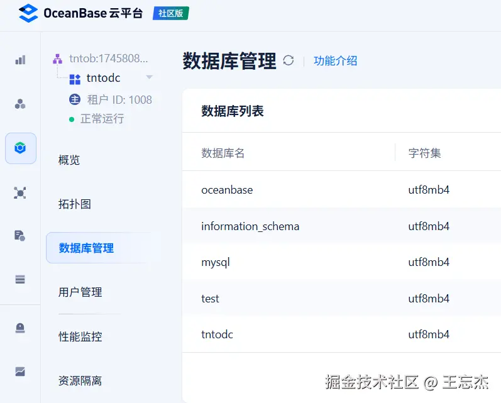
Task: Click utf8mb4 in the oceanbase row
Action: (x=429, y=190)
